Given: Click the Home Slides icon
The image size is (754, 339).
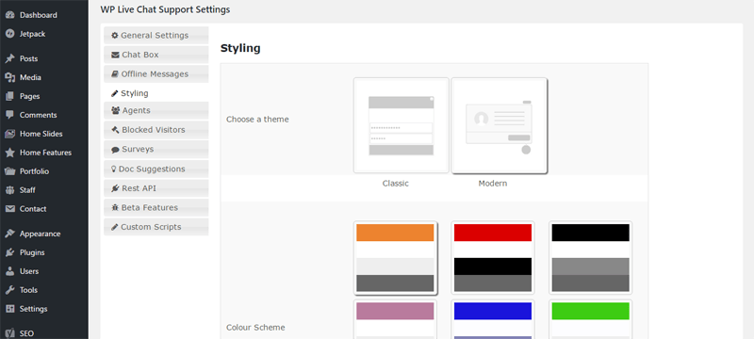Looking at the screenshot, I should (9, 134).
